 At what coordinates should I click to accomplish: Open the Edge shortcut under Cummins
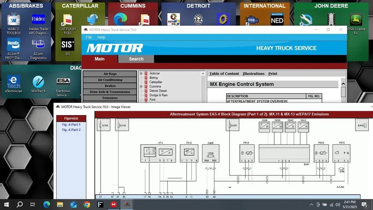pos(120,19)
